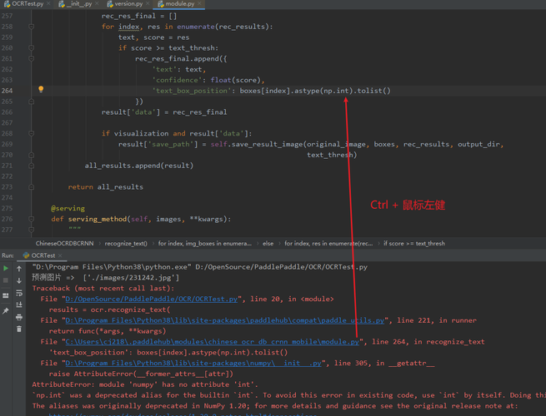Open the restore layout icon in Run panel
The image size is (546, 416).
click(x=6, y=295)
